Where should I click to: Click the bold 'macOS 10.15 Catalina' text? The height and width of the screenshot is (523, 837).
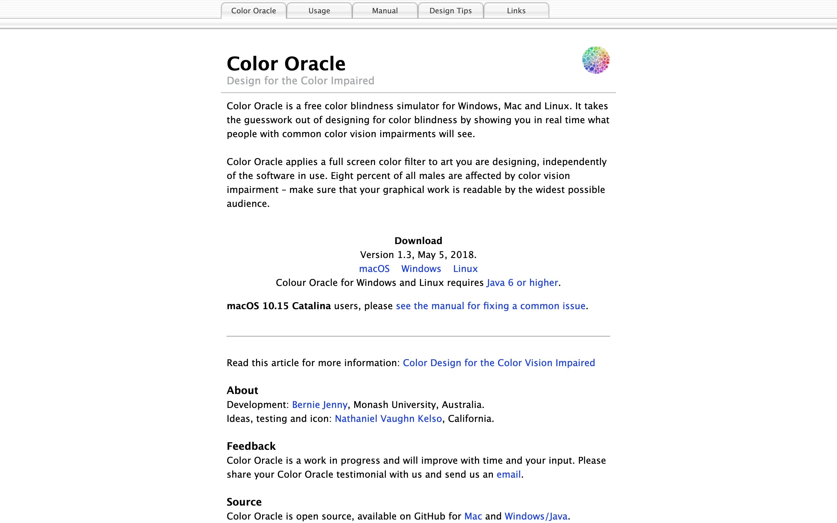[279, 306]
